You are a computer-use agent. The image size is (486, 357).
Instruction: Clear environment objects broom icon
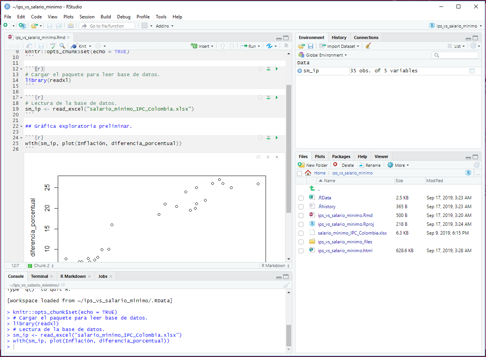tap(368, 46)
